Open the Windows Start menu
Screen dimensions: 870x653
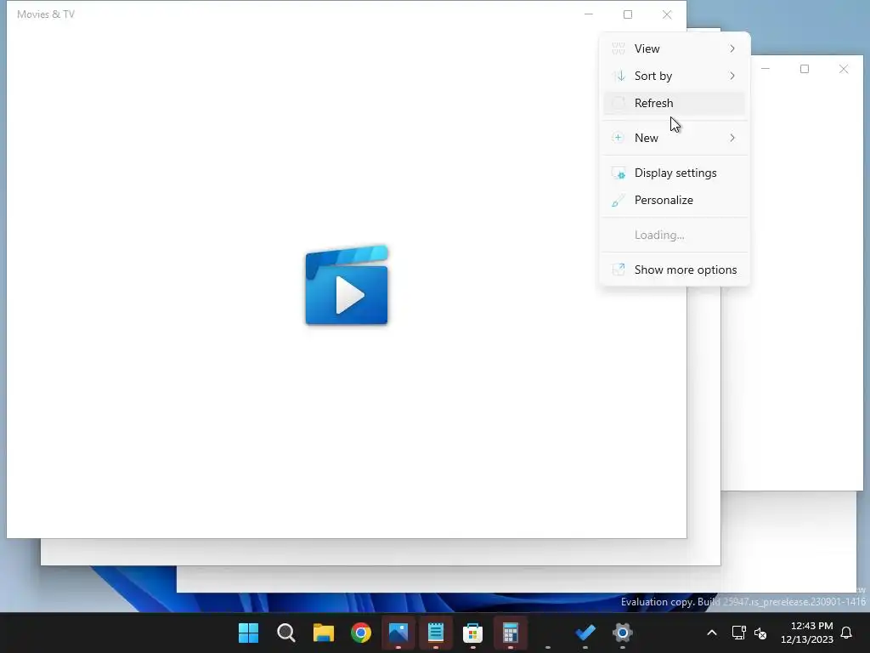(248, 633)
